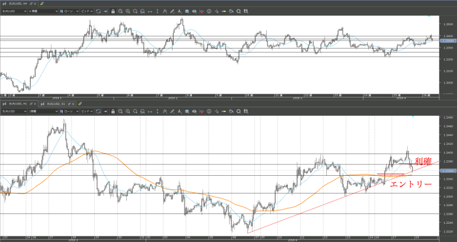Toggle the lock icon on lower H1 toolbar

(113, 111)
